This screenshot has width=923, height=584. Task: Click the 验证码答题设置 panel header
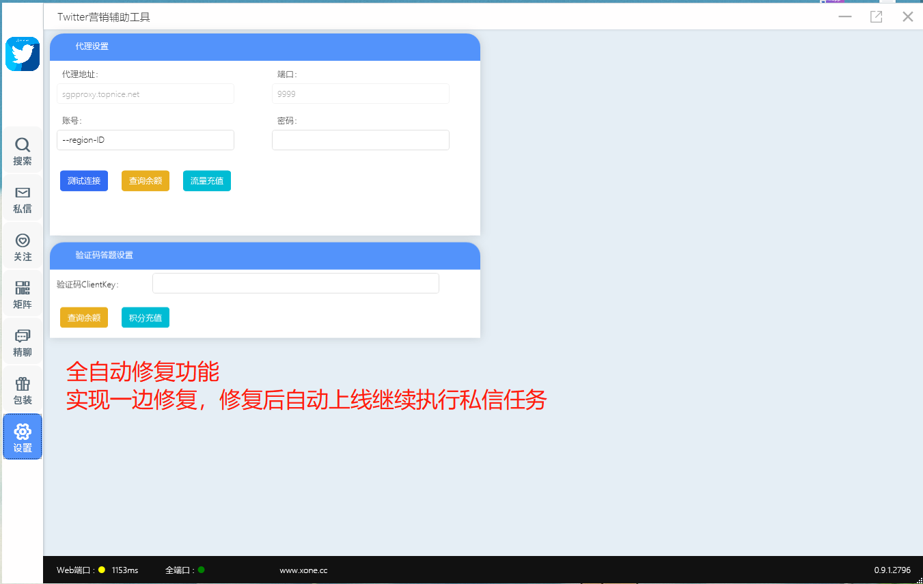pos(265,255)
